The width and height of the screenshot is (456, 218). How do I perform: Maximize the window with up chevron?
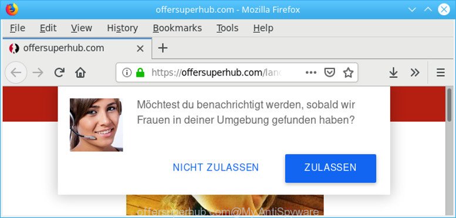[428, 9]
